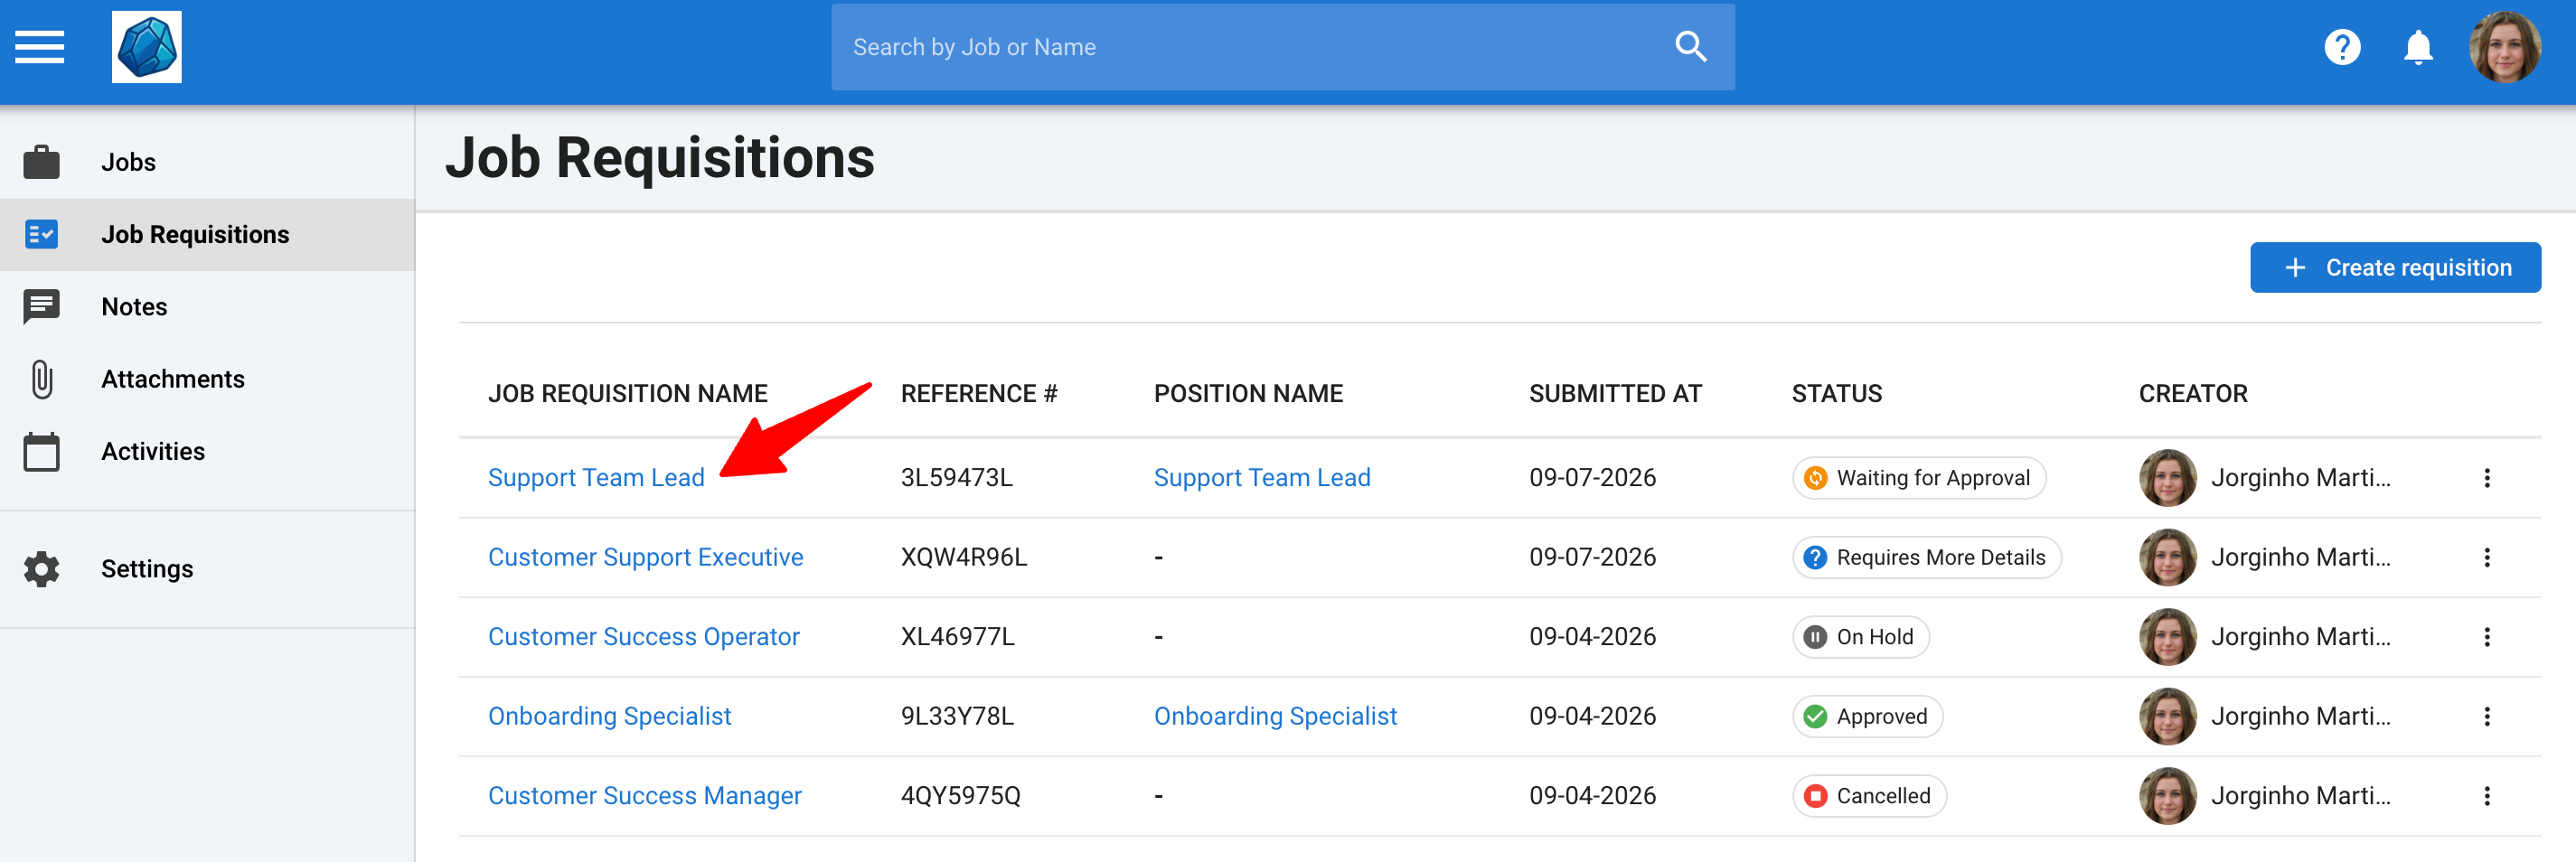Open the Onboarding Specialist requisition name link
2576x862 pixels.
(x=609, y=716)
